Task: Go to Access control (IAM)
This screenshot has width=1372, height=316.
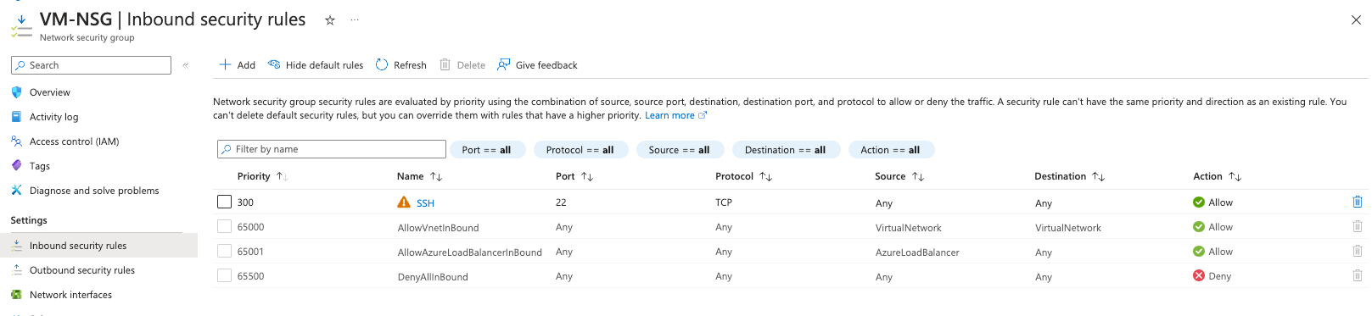Action: (74, 141)
